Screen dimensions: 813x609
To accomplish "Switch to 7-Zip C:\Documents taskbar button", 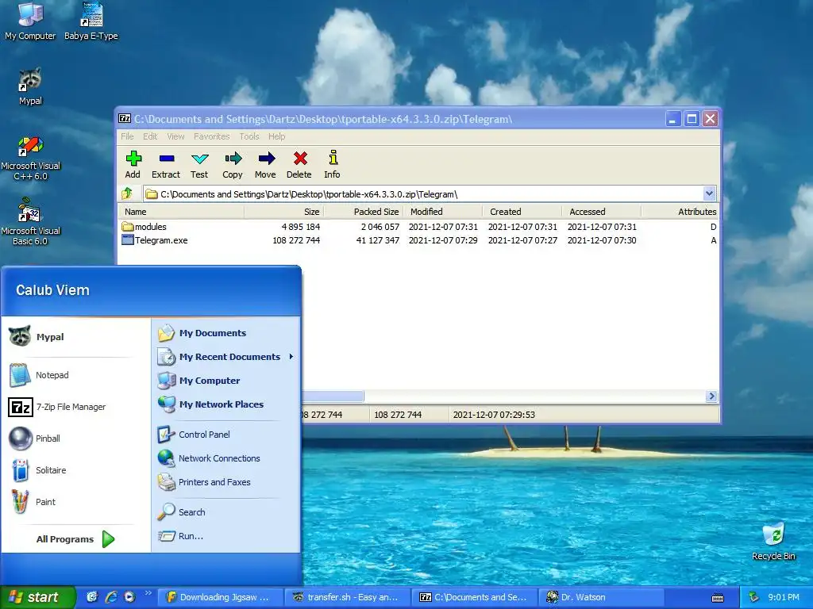I will coord(475,597).
